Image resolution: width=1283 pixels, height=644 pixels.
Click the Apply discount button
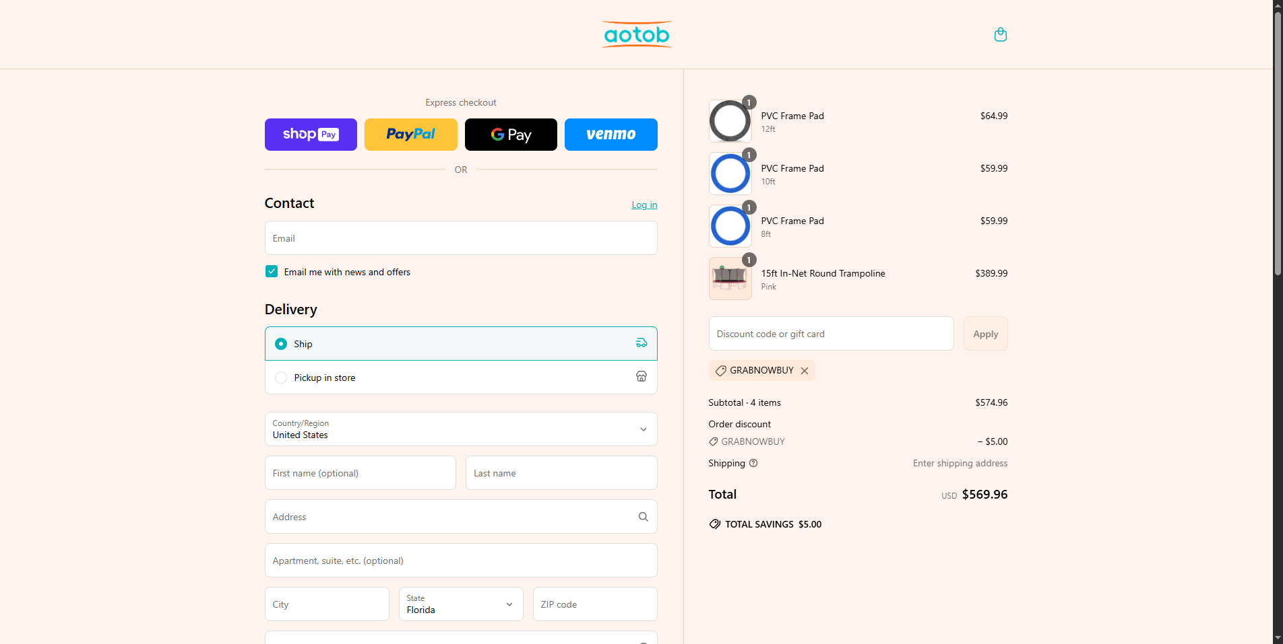point(986,334)
